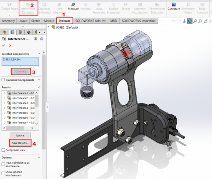Accept interference detection with green checkmark

(4, 46)
